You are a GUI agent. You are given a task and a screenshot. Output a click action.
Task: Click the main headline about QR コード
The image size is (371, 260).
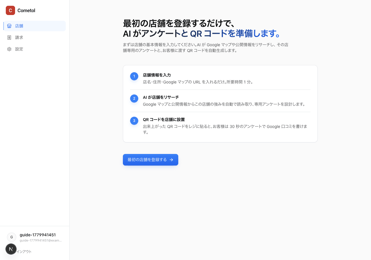pyautogui.click(x=202, y=28)
